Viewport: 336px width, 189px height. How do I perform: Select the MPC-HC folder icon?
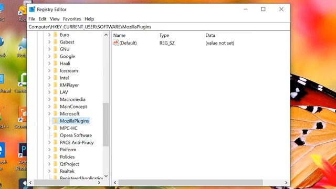55,128
